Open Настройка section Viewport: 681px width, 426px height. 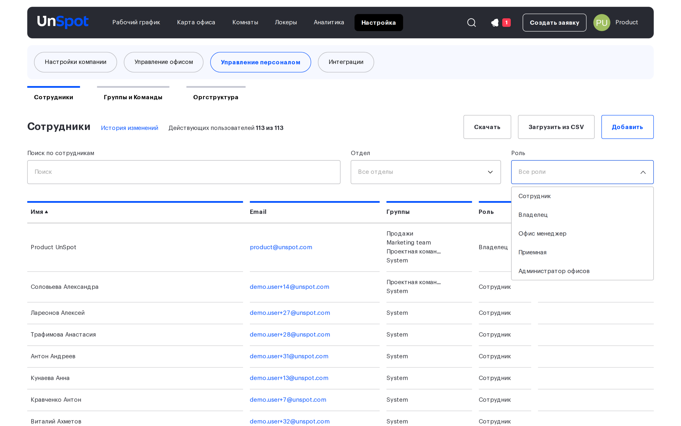coord(379,23)
